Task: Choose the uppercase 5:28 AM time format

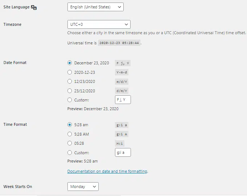Action: point(70,134)
